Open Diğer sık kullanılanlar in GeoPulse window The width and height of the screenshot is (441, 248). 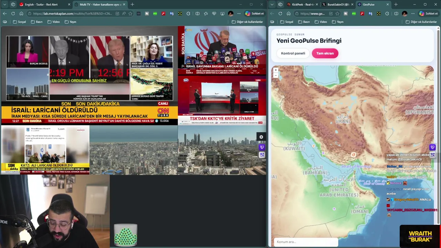(x=421, y=22)
